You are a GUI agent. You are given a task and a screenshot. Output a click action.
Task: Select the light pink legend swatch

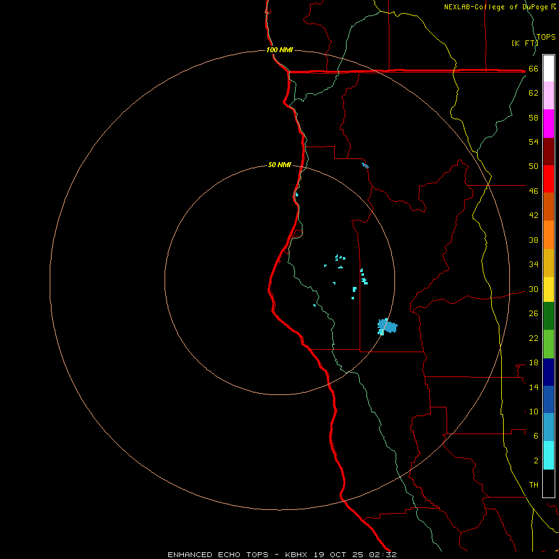click(x=548, y=96)
